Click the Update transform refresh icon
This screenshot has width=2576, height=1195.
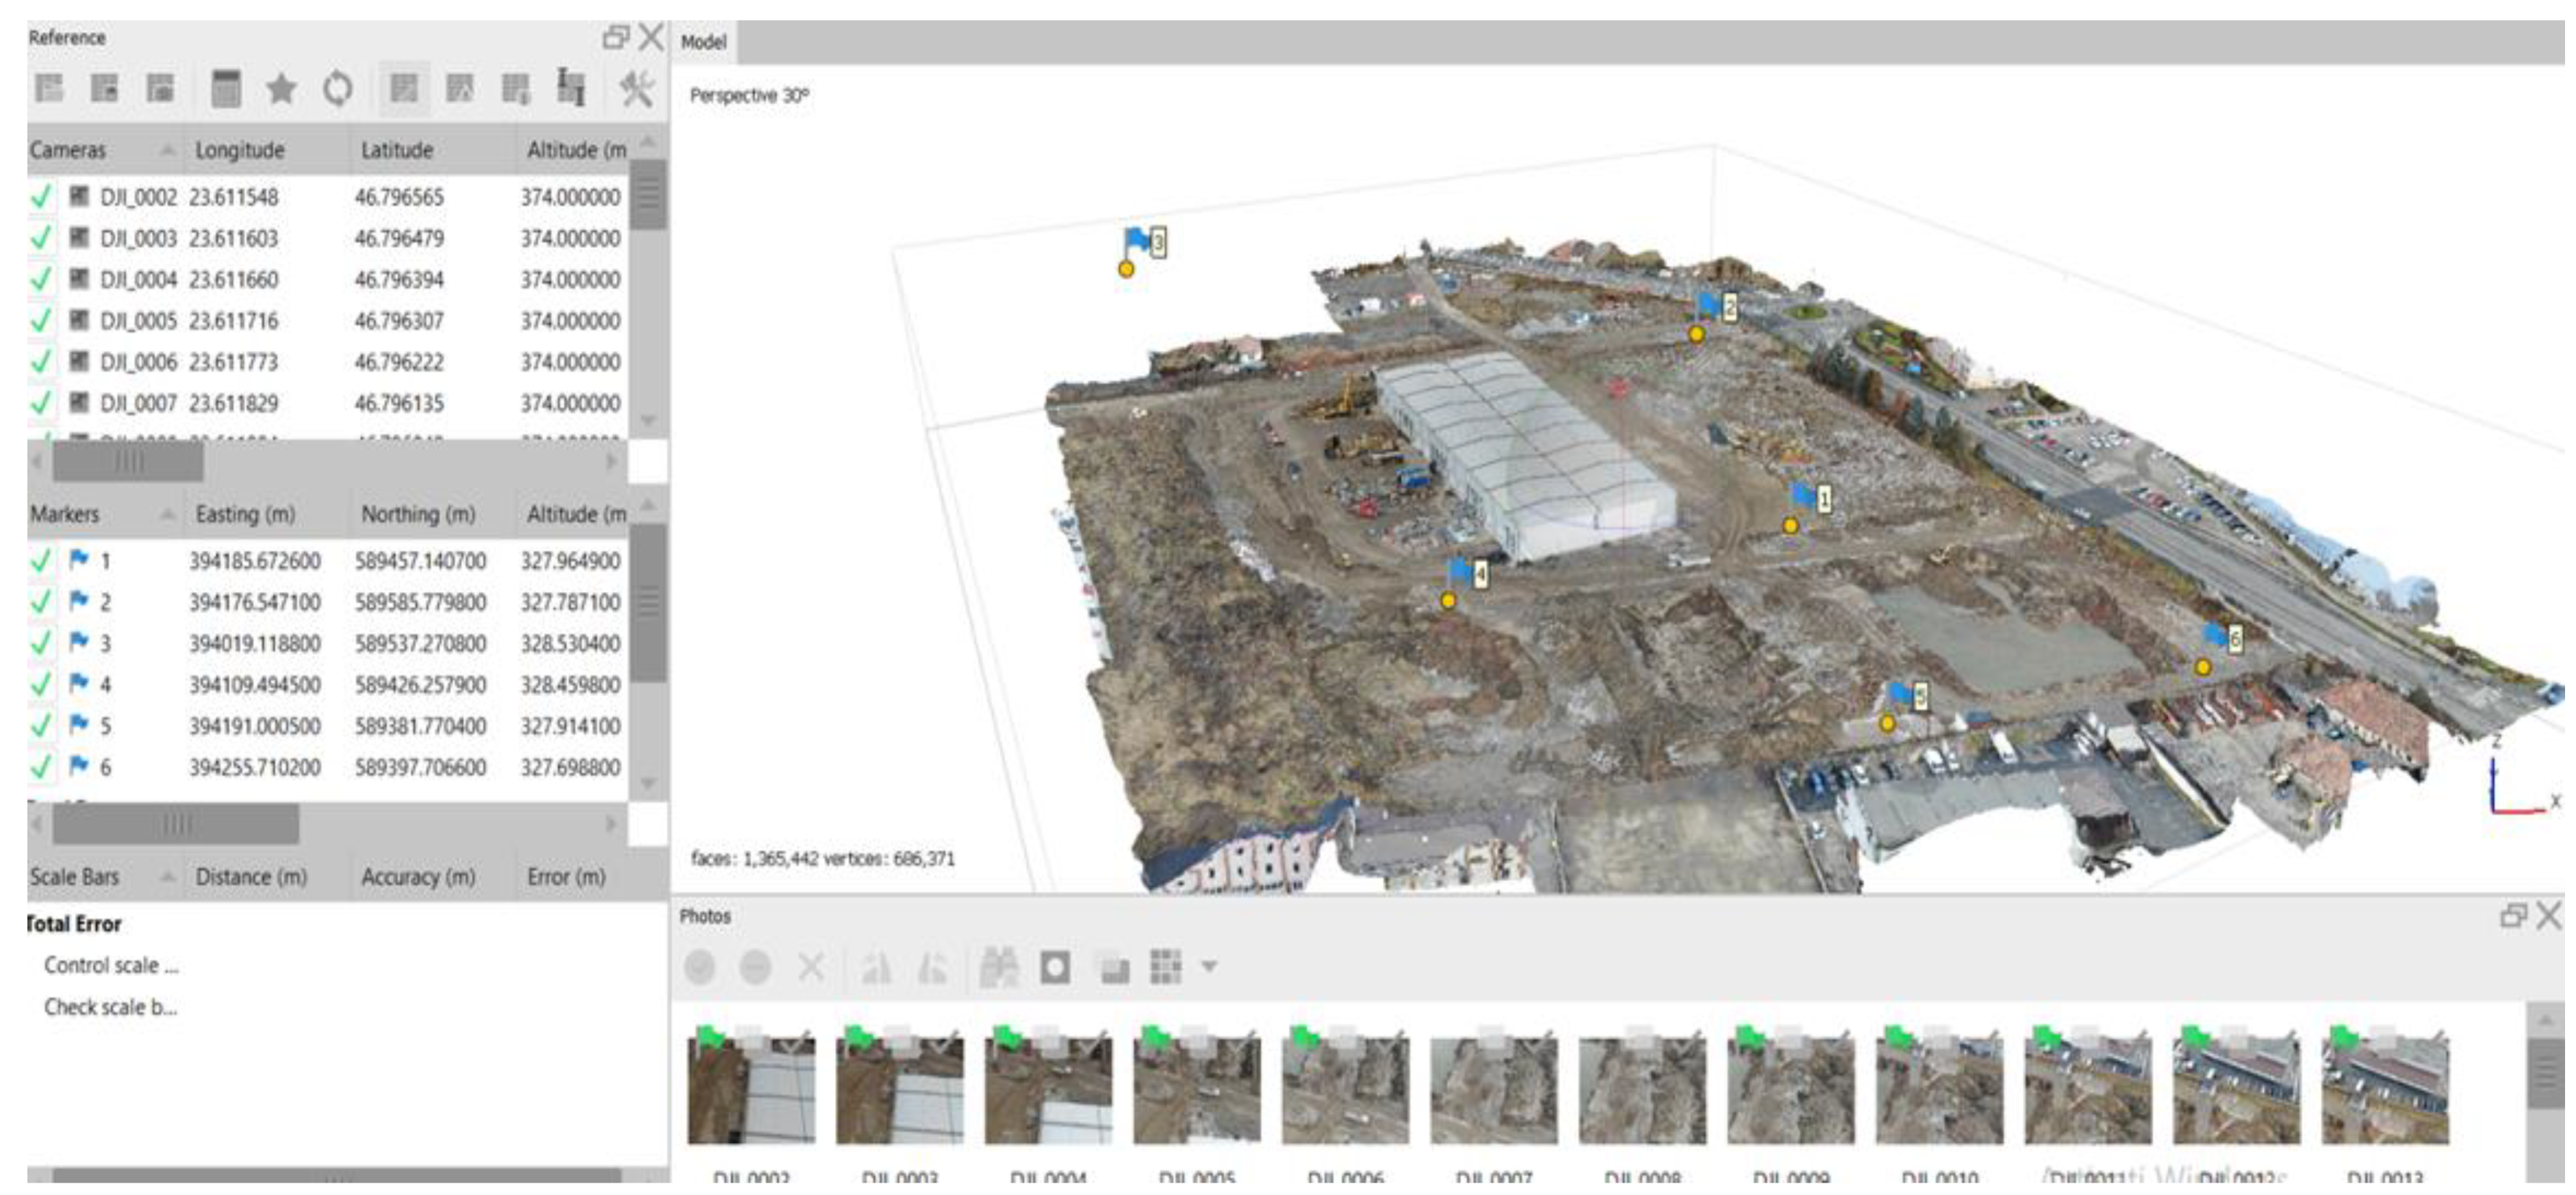click(x=337, y=89)
